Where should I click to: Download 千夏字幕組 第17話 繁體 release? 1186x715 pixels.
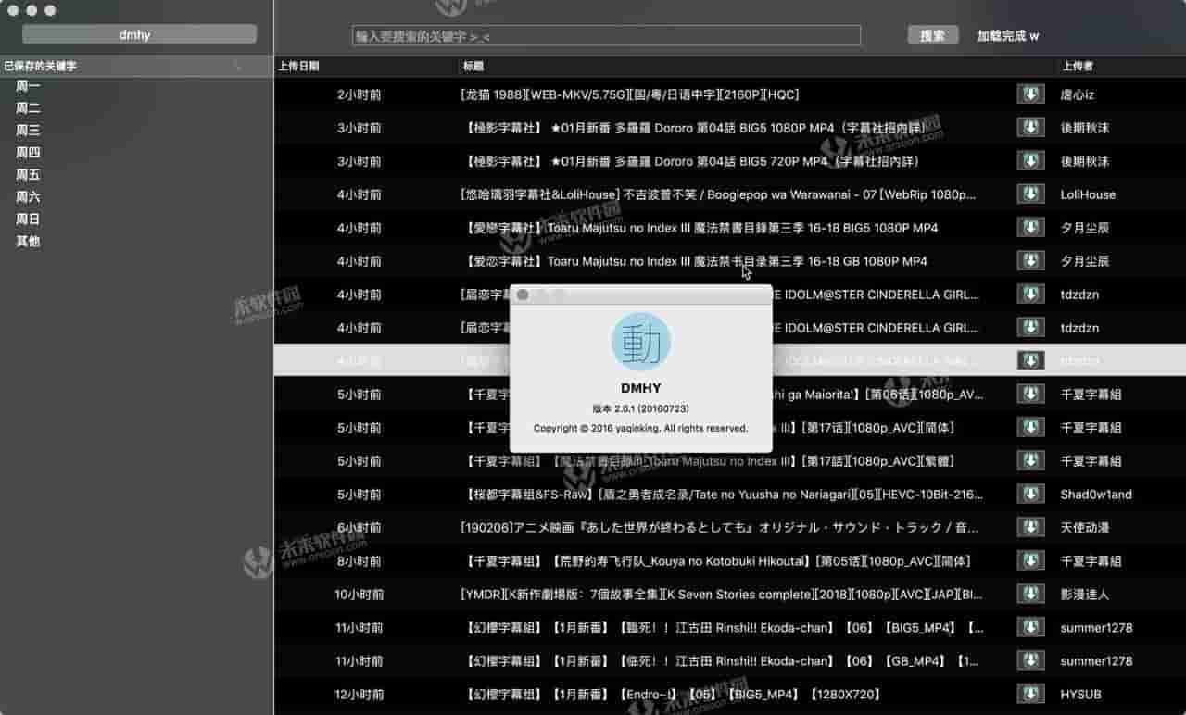[x=1030, y=461]
